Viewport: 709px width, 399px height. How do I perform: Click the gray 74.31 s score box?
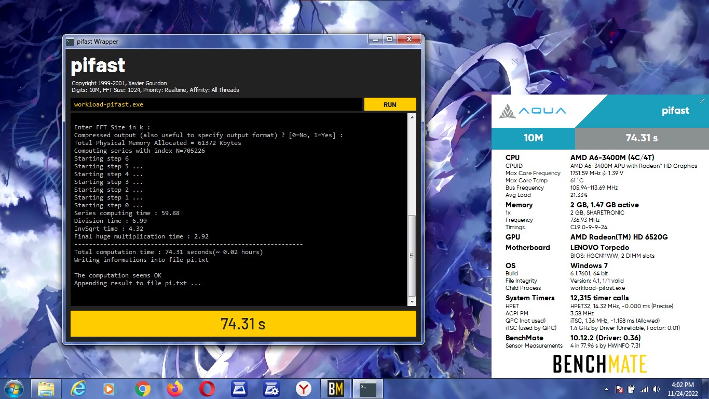coord(642,138)
